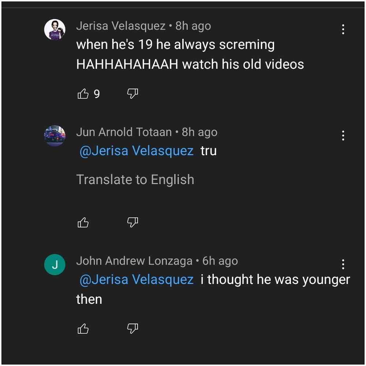Click the John Andrew Lonzaga author name

(134, 261)
